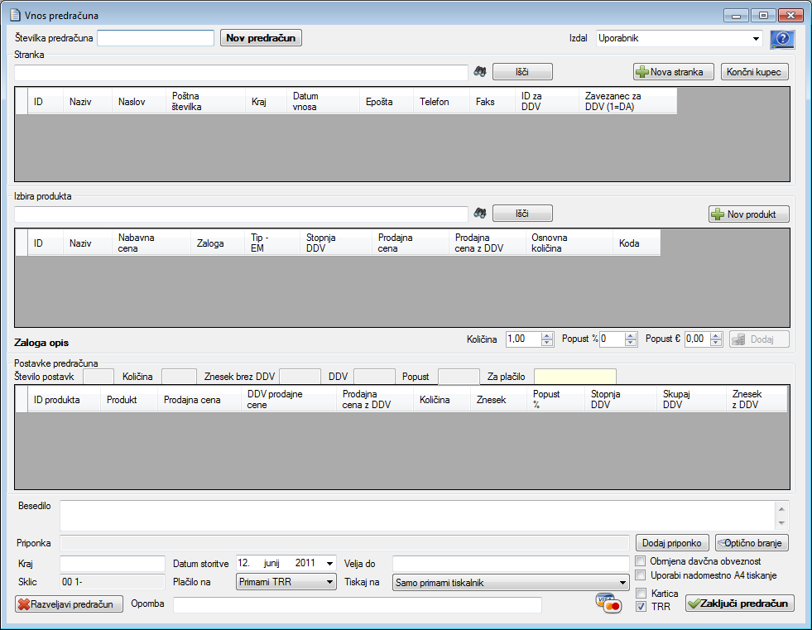812x630 pixels.
Task: Create a product with Nov produkt
Action: click(x=749, y=214)
